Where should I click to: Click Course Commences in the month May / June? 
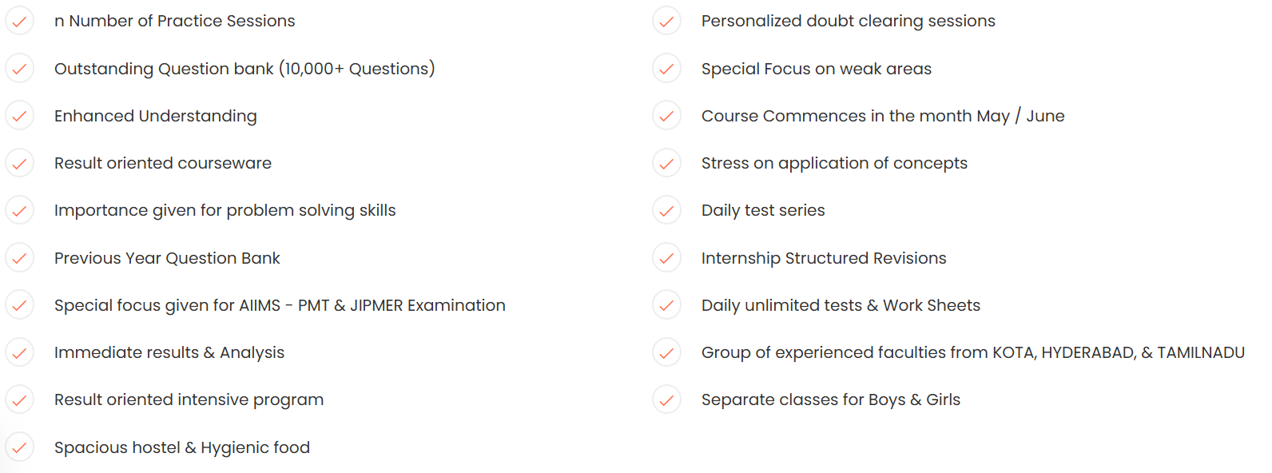(x=883, y=116)
